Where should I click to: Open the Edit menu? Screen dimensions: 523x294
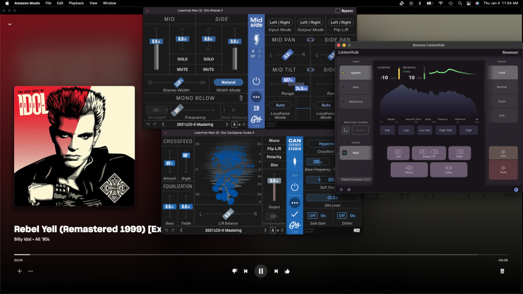point(60,3)
